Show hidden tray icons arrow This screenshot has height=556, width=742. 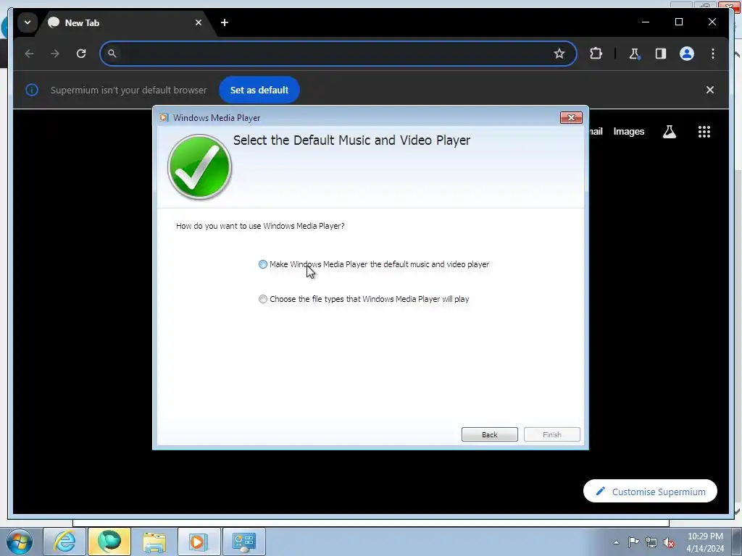[616, 542]
